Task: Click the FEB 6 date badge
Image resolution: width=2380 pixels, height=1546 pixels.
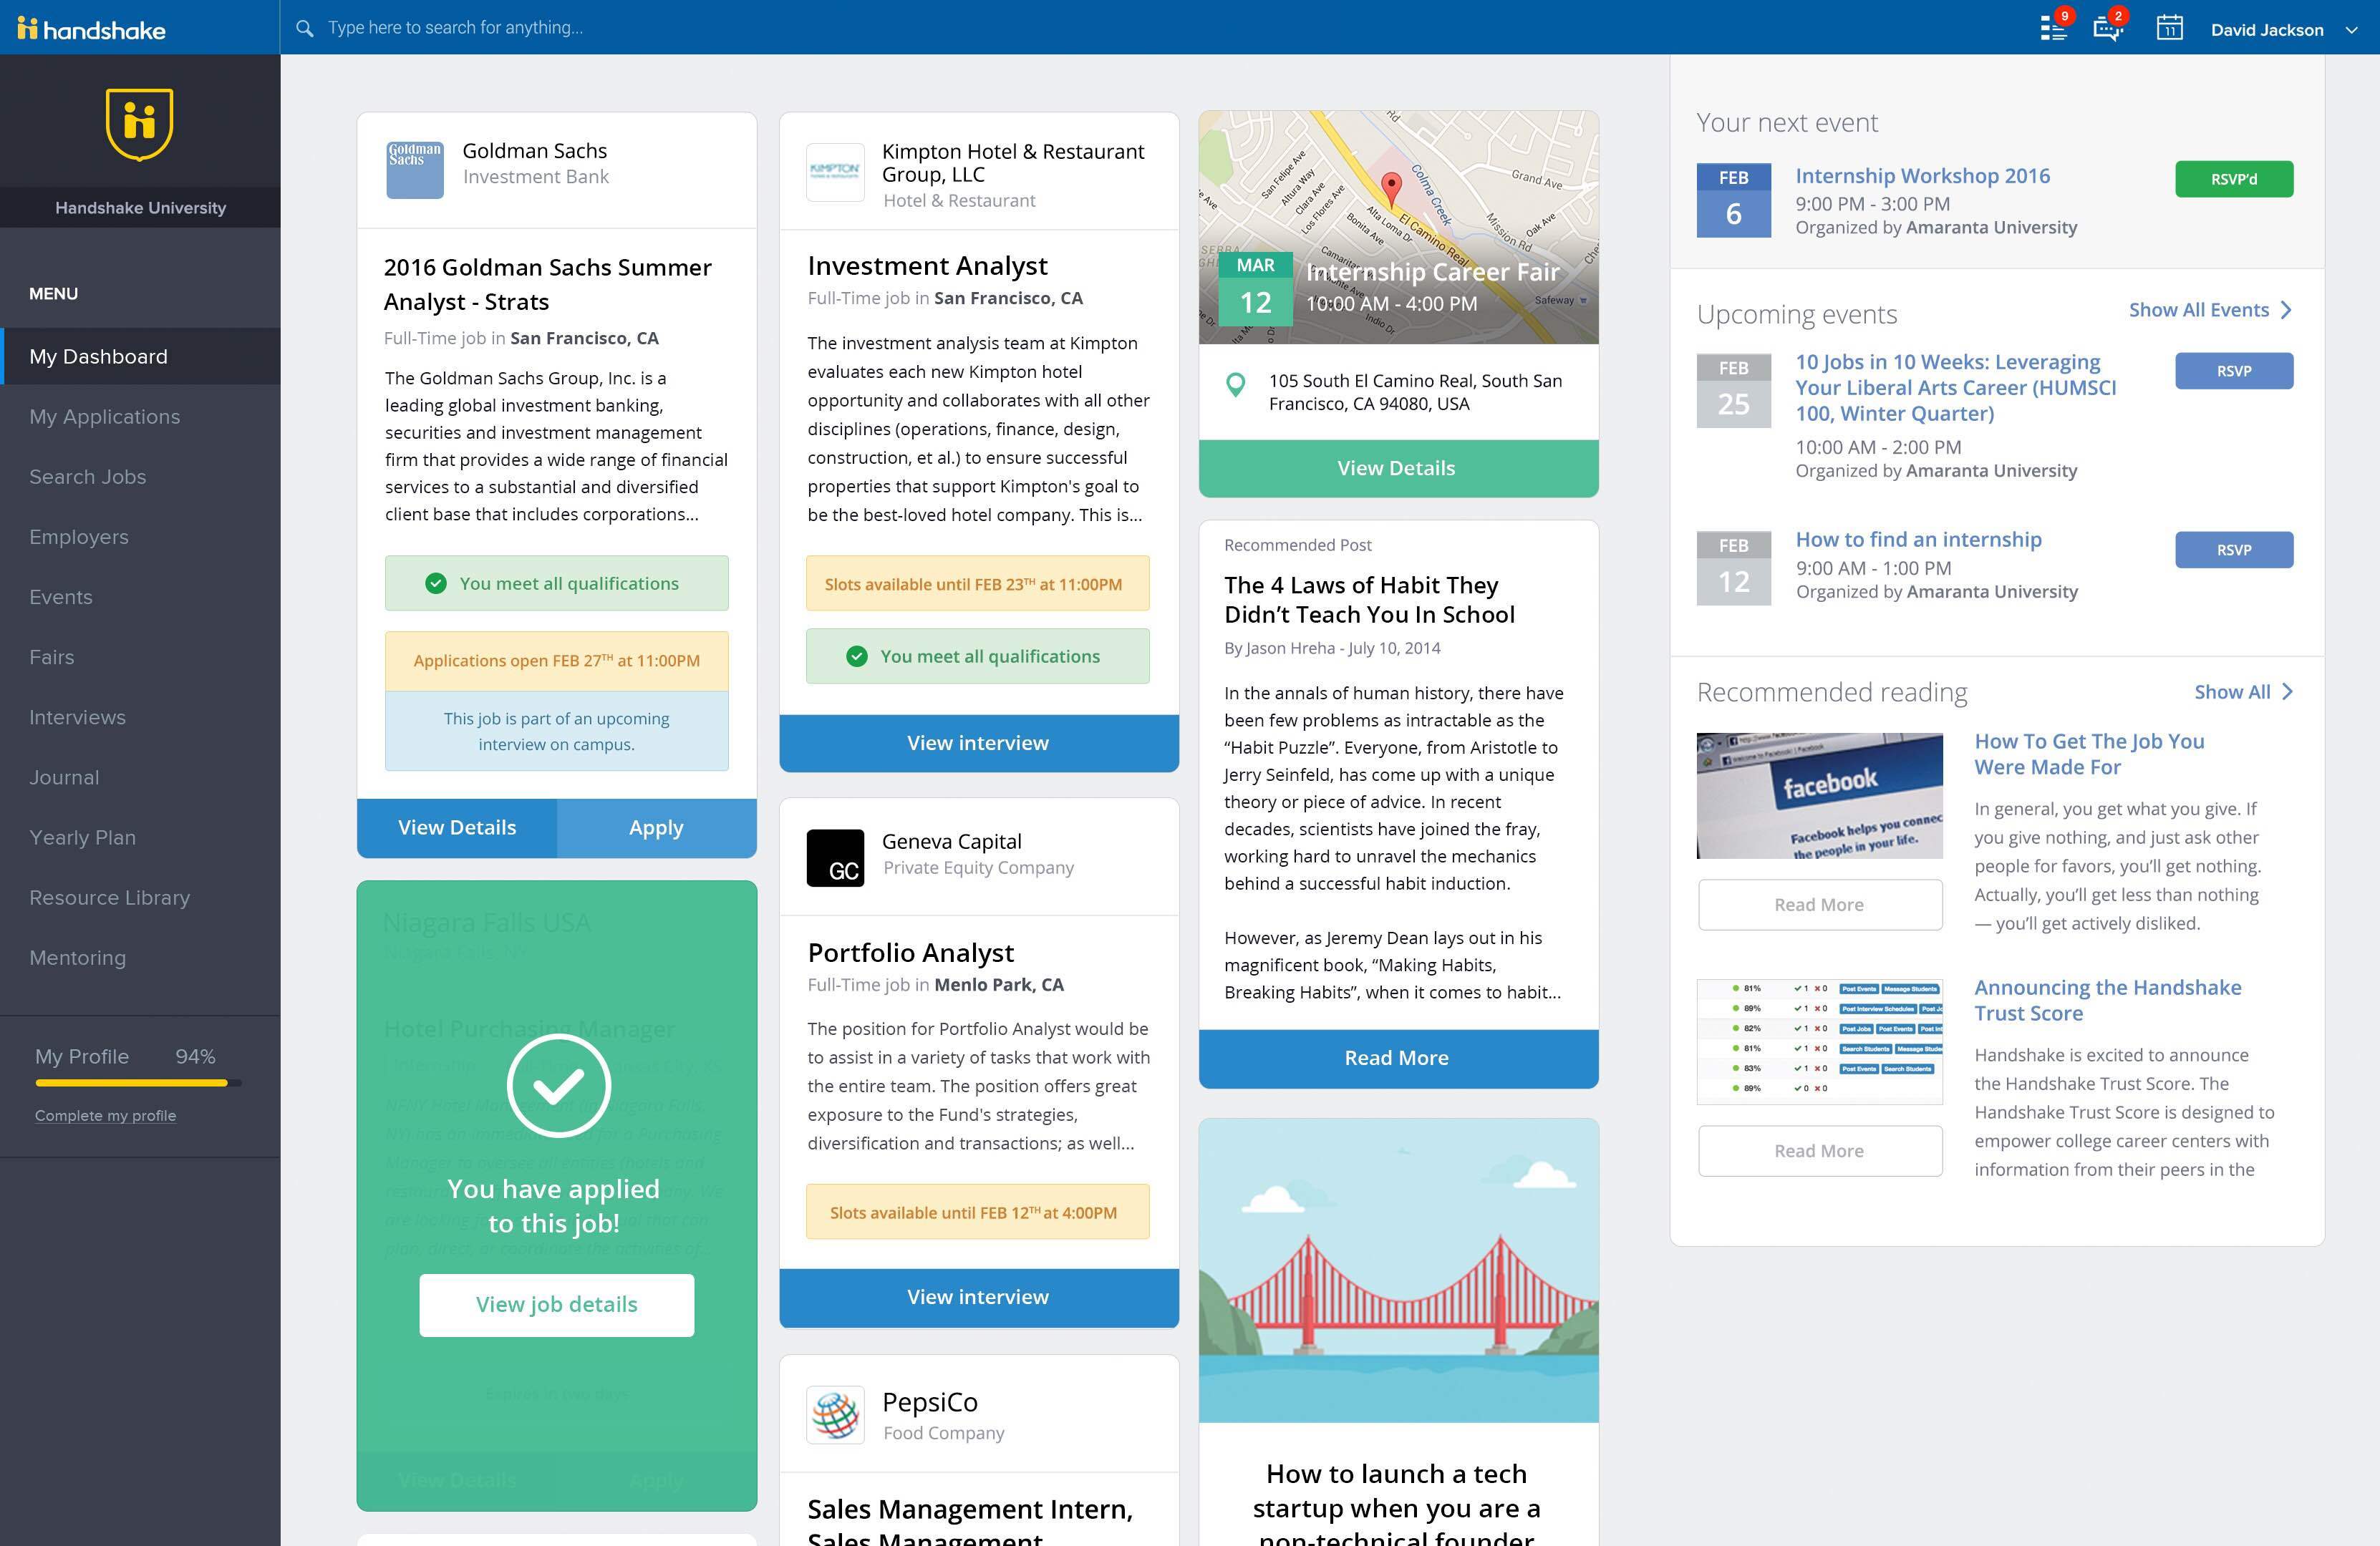Action: coord(1733,200)
